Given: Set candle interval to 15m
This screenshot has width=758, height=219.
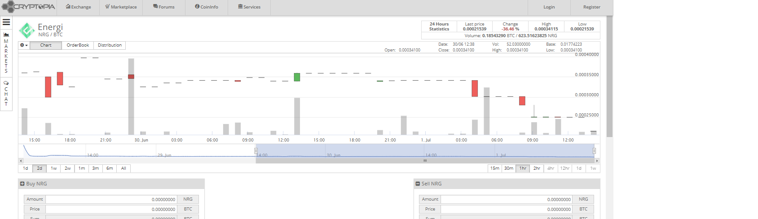Looking at the screenshot, I should (x=495, y=168).
